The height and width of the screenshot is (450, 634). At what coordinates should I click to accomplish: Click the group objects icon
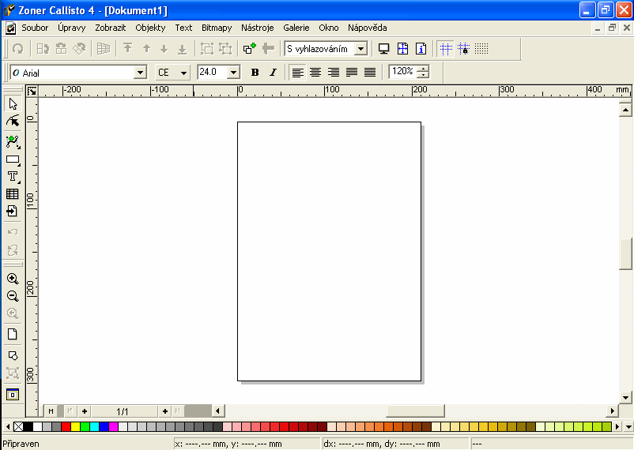[207, 49]
